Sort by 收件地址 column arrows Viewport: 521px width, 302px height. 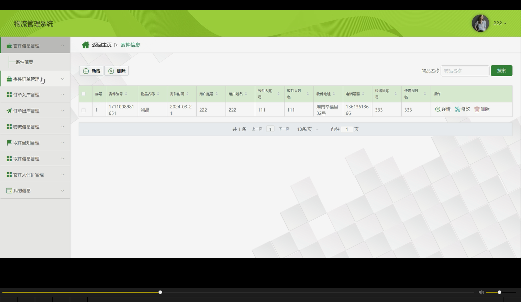click(x=334, y=94)
